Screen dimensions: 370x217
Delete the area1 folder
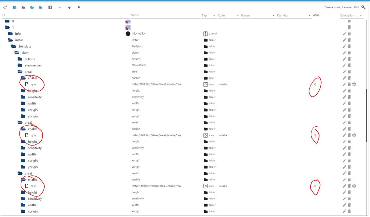coord(349,72)
